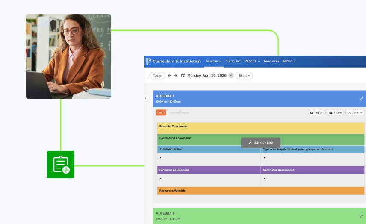Expand the Algebra I lesson card
The image size is (366, 224).
pos(361,99)
